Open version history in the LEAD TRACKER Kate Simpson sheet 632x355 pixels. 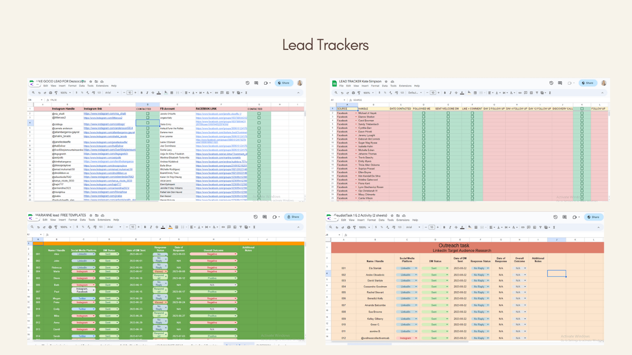[x=551, y=83]
